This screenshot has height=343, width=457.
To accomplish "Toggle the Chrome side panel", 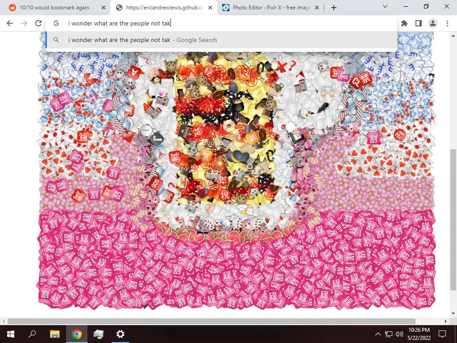I will pos(419,23).
